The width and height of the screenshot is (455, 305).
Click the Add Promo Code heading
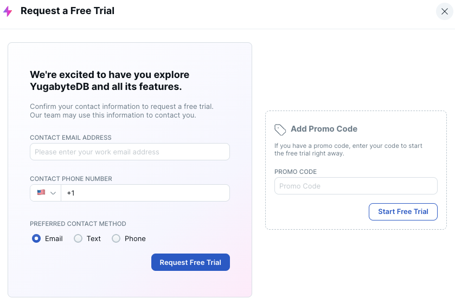click(x=324, y=129)
